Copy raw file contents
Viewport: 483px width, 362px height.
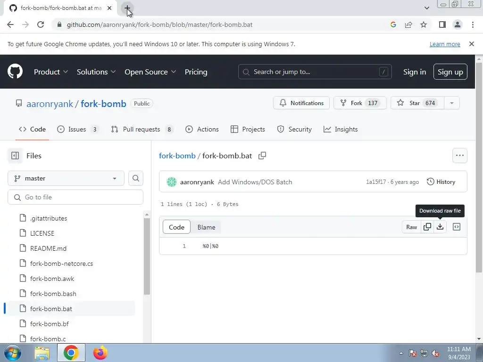(x=427, y=227)
